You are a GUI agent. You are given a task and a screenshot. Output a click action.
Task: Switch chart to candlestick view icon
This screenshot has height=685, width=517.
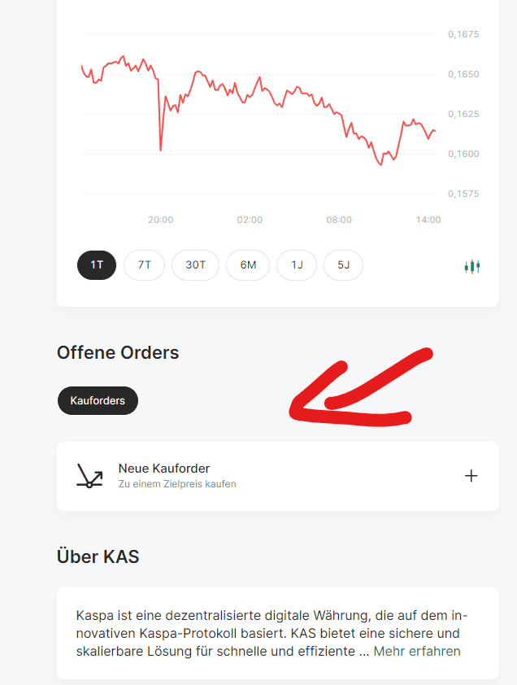[472, 266]
